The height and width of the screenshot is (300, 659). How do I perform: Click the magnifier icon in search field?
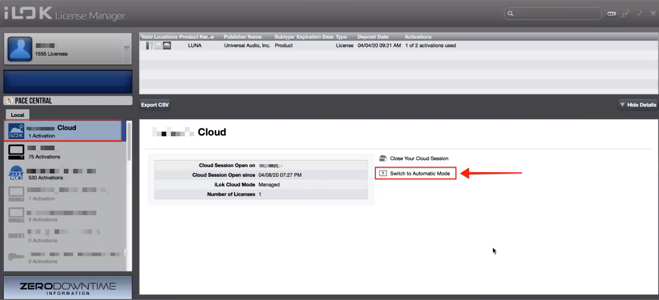point(510,14)
